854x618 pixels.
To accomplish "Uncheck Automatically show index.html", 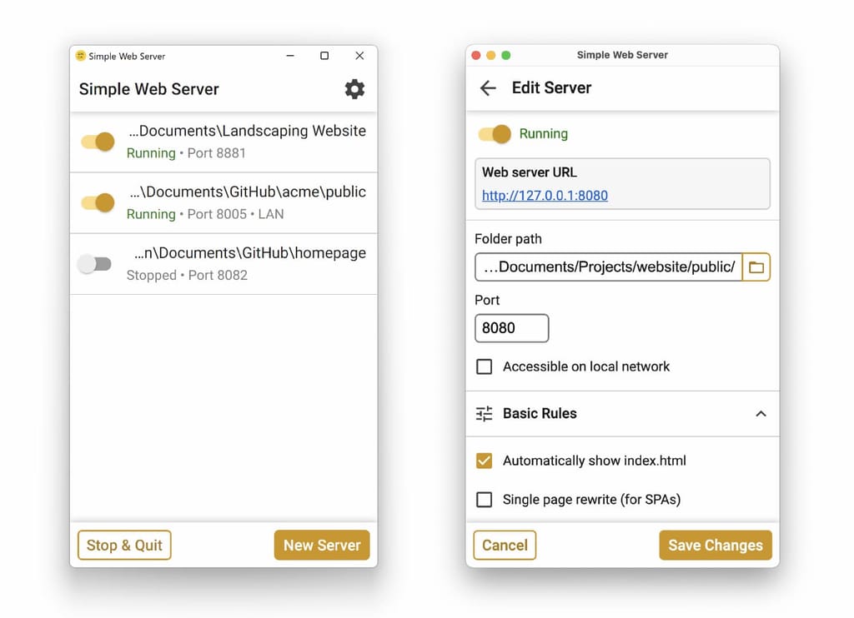I will (x=484, y=461).
